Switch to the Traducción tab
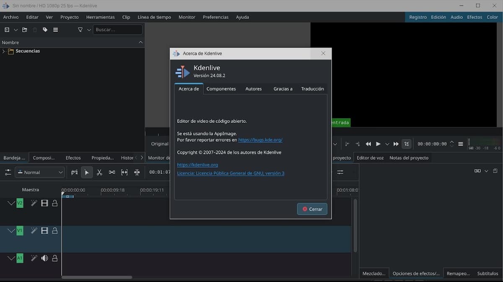 [312, 89]
